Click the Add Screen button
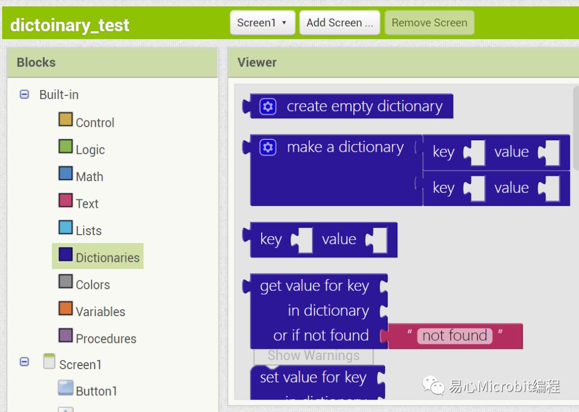This screenshot has width=579, height=412. [339, 23]
